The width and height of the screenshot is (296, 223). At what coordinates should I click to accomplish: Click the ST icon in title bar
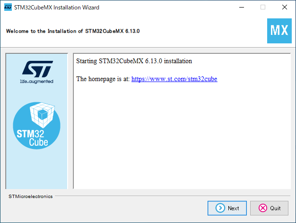(8, 8)
